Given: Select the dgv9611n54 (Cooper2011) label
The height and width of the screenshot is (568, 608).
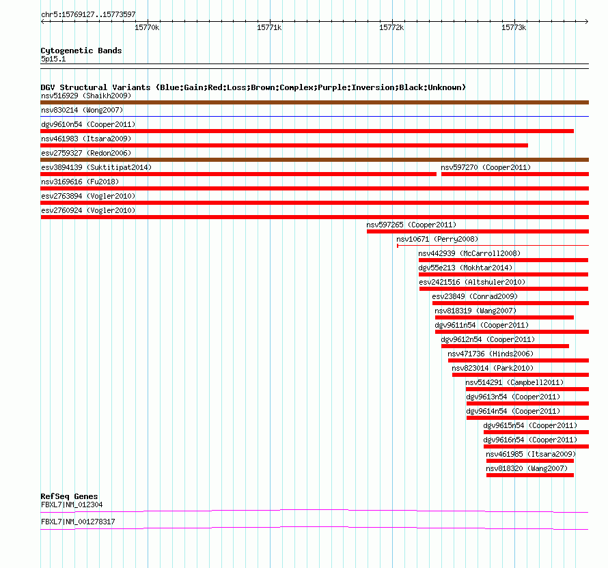Looking at the screenshot, I should (x=482, y=325).
